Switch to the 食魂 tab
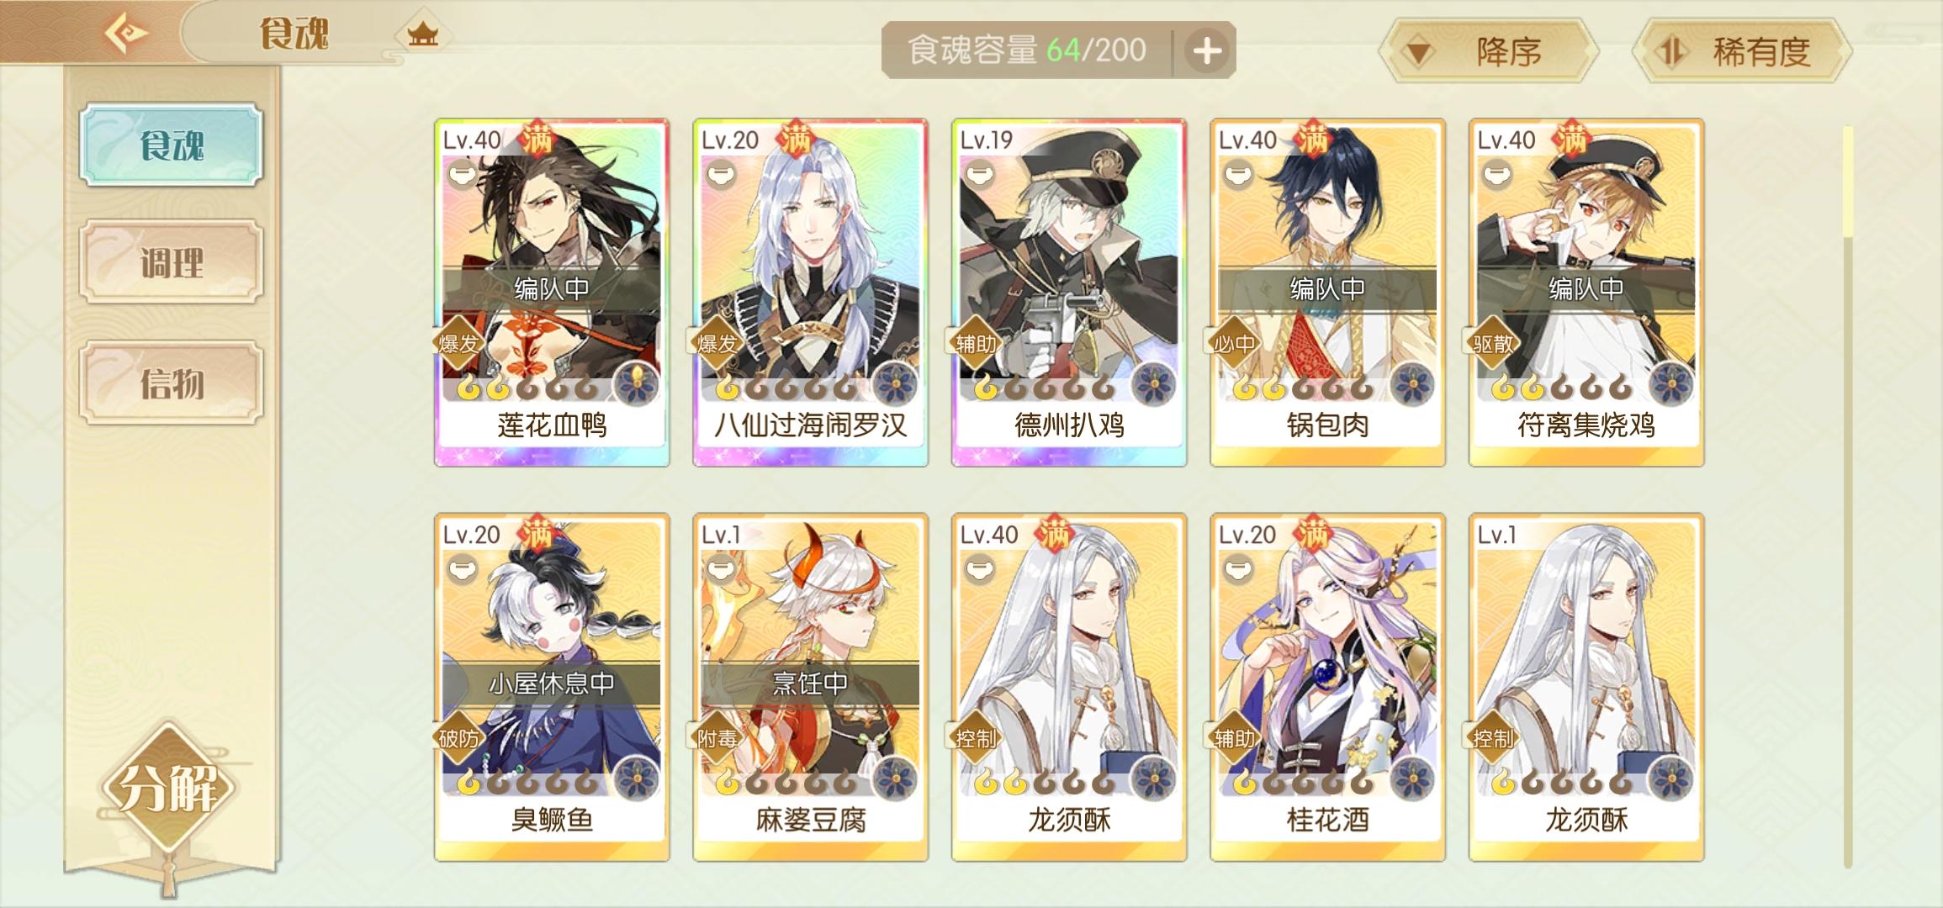 (172, 145)
